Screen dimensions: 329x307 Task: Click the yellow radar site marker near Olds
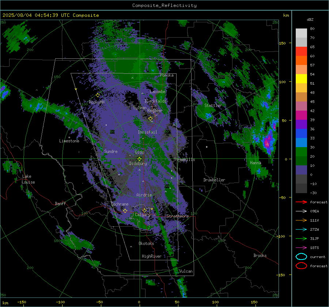pyautogui.click(x=139, y=159)
